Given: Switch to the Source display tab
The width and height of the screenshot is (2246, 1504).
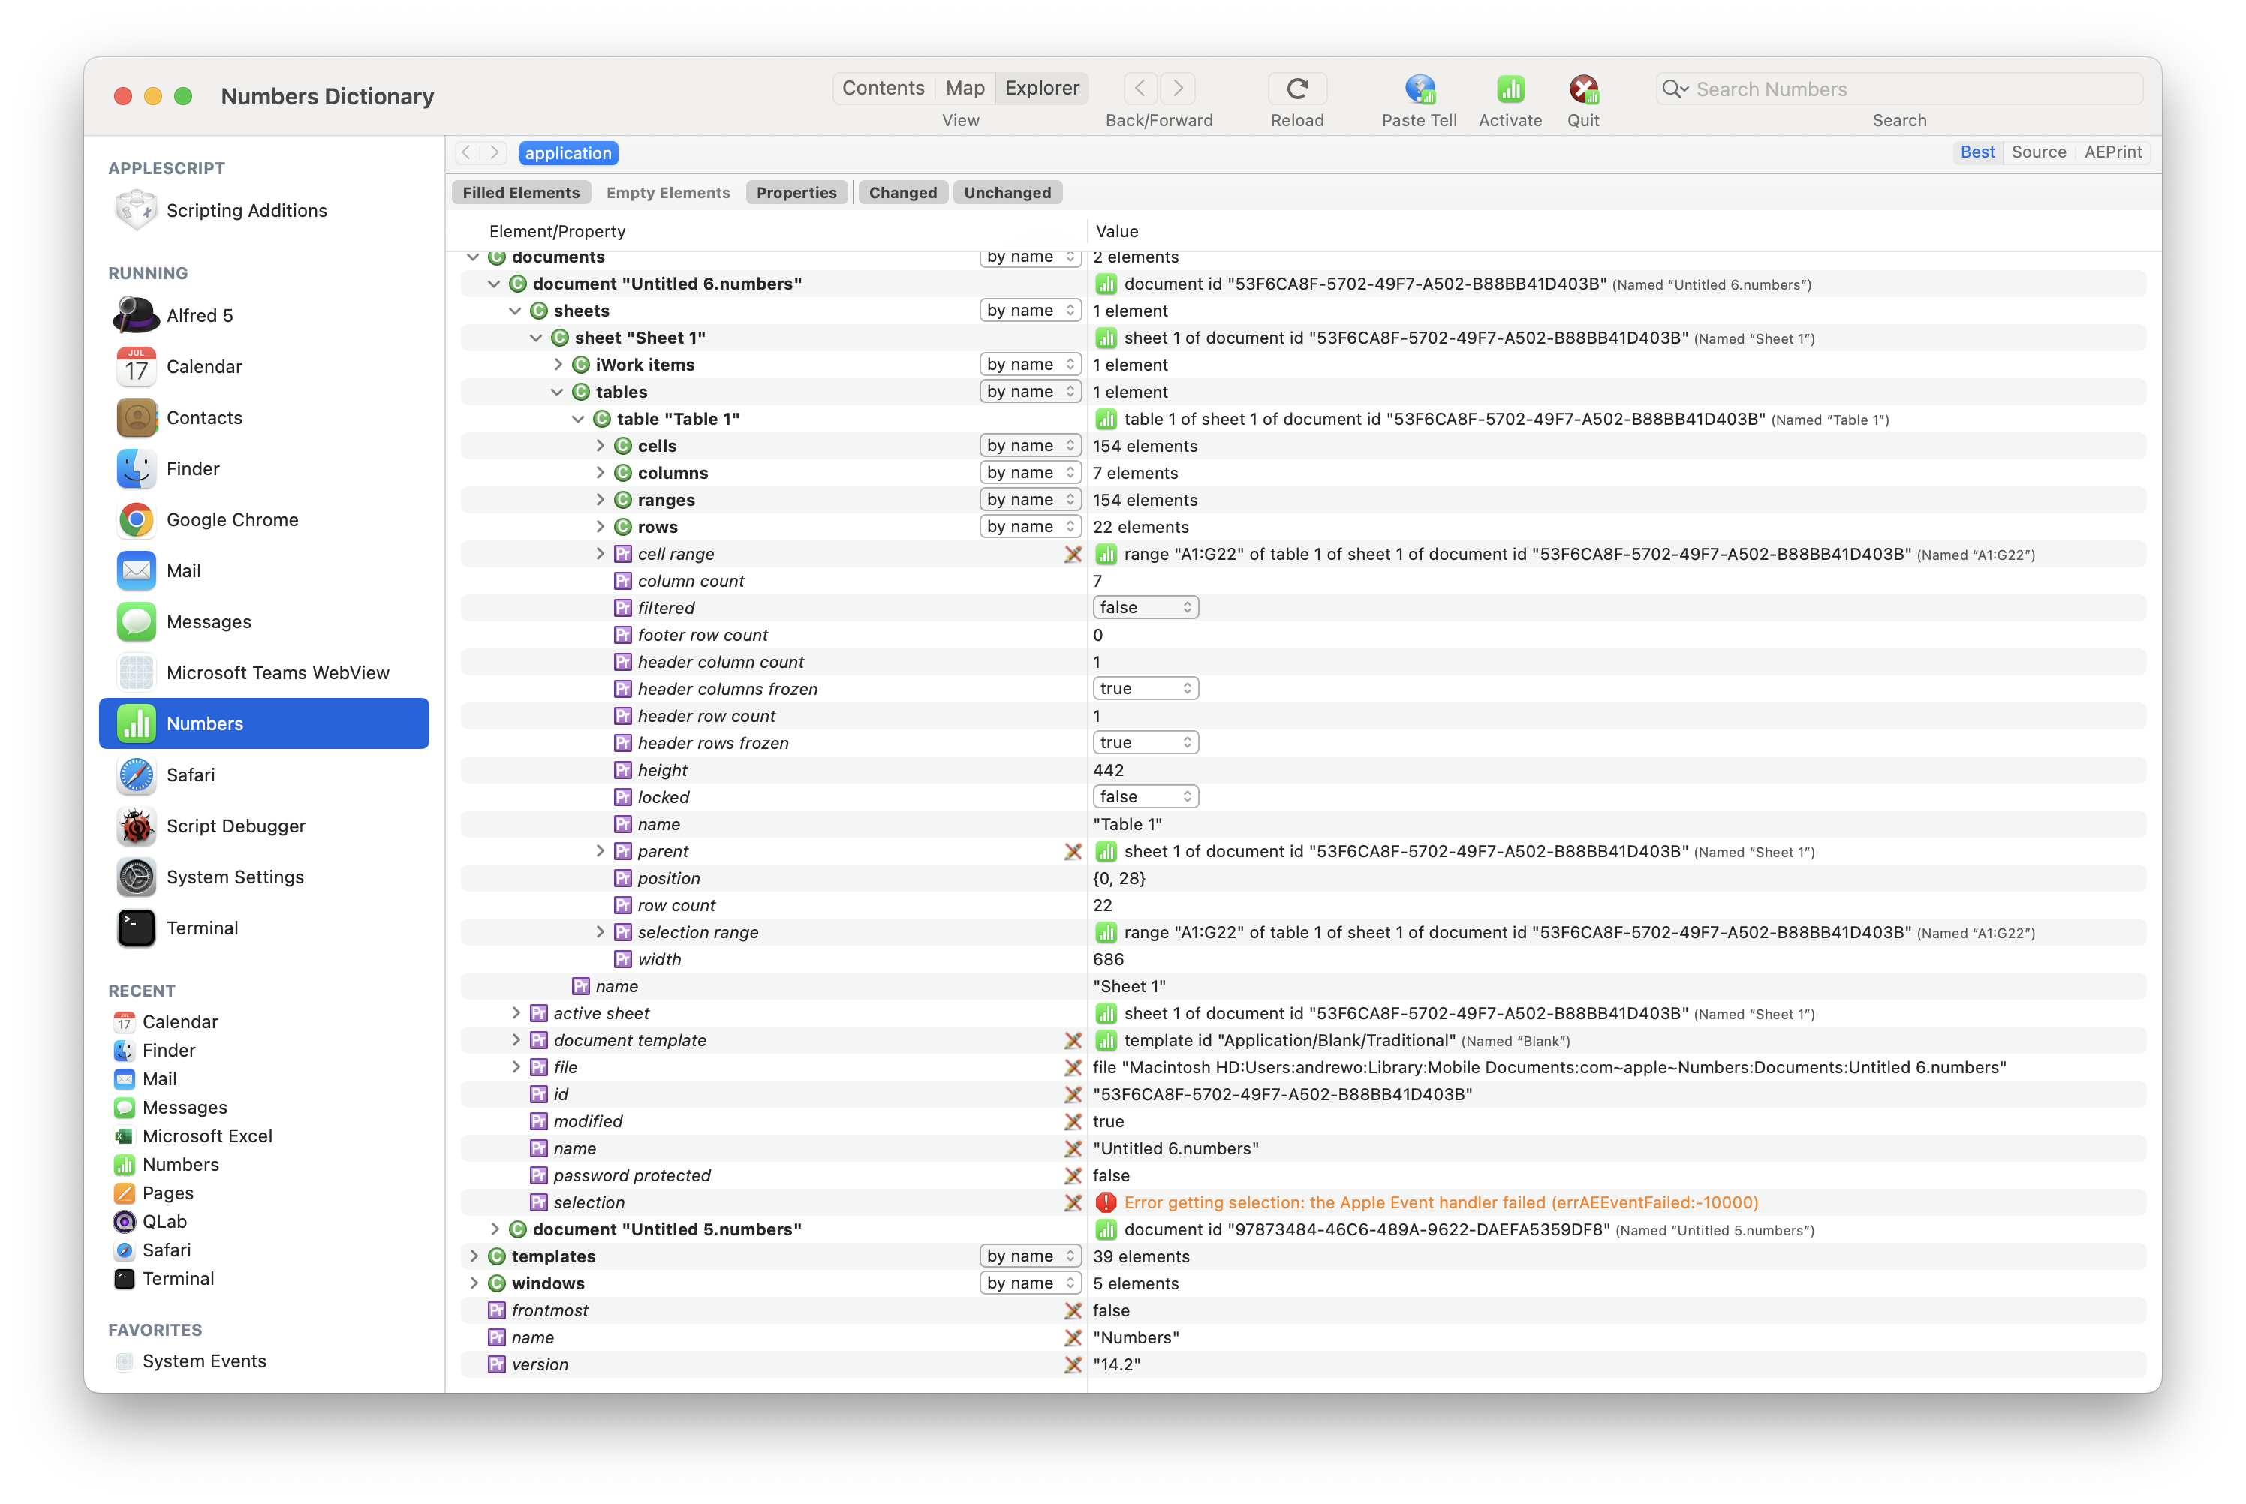Looking at the screenshot, I should [x=2038, y=152].
